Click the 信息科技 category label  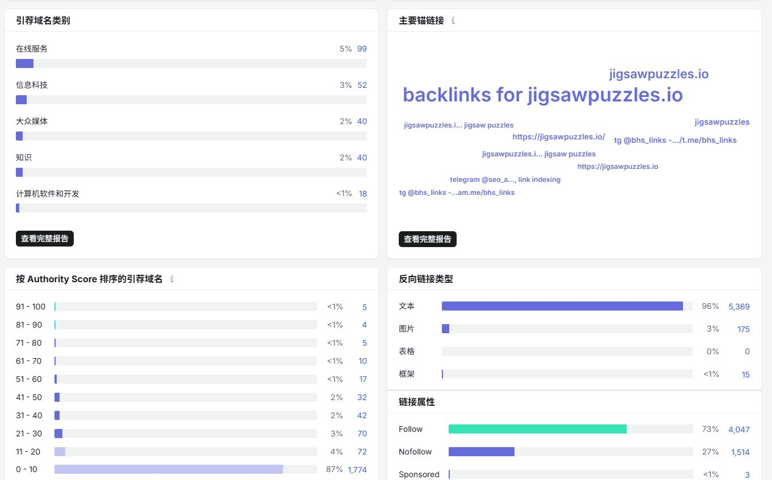click(32, 85)
